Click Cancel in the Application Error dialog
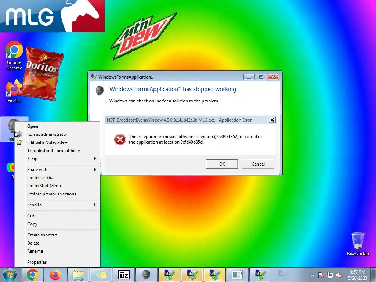Screen dimensions: 376x282 [x=258, y=164]
